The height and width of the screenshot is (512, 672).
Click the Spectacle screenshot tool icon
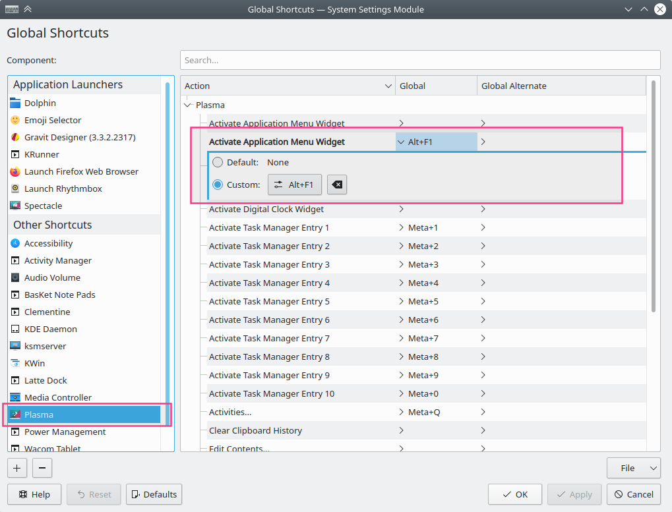point(16,206)
